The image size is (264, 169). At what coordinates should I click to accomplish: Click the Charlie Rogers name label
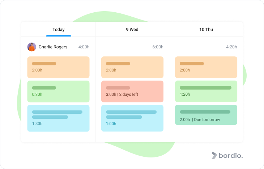(53, 47)
